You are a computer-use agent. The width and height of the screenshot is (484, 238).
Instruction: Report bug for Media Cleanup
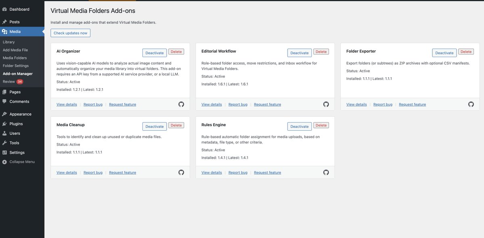click(93, 173)
